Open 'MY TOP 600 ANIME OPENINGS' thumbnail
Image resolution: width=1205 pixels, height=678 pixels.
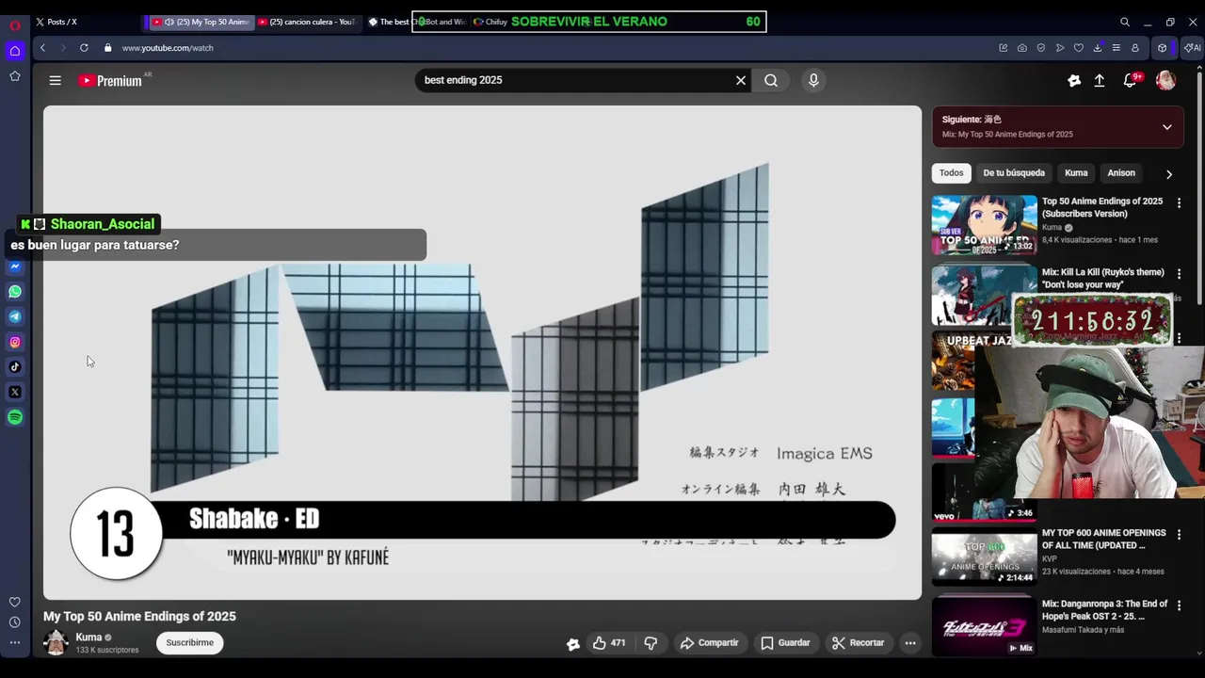click(x=984, y=557)
